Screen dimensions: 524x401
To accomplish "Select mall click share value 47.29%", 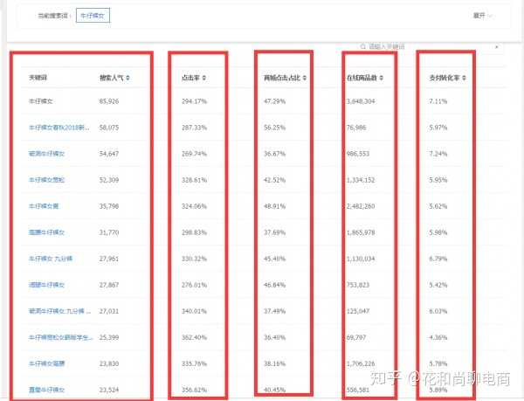I will point(275,101).
